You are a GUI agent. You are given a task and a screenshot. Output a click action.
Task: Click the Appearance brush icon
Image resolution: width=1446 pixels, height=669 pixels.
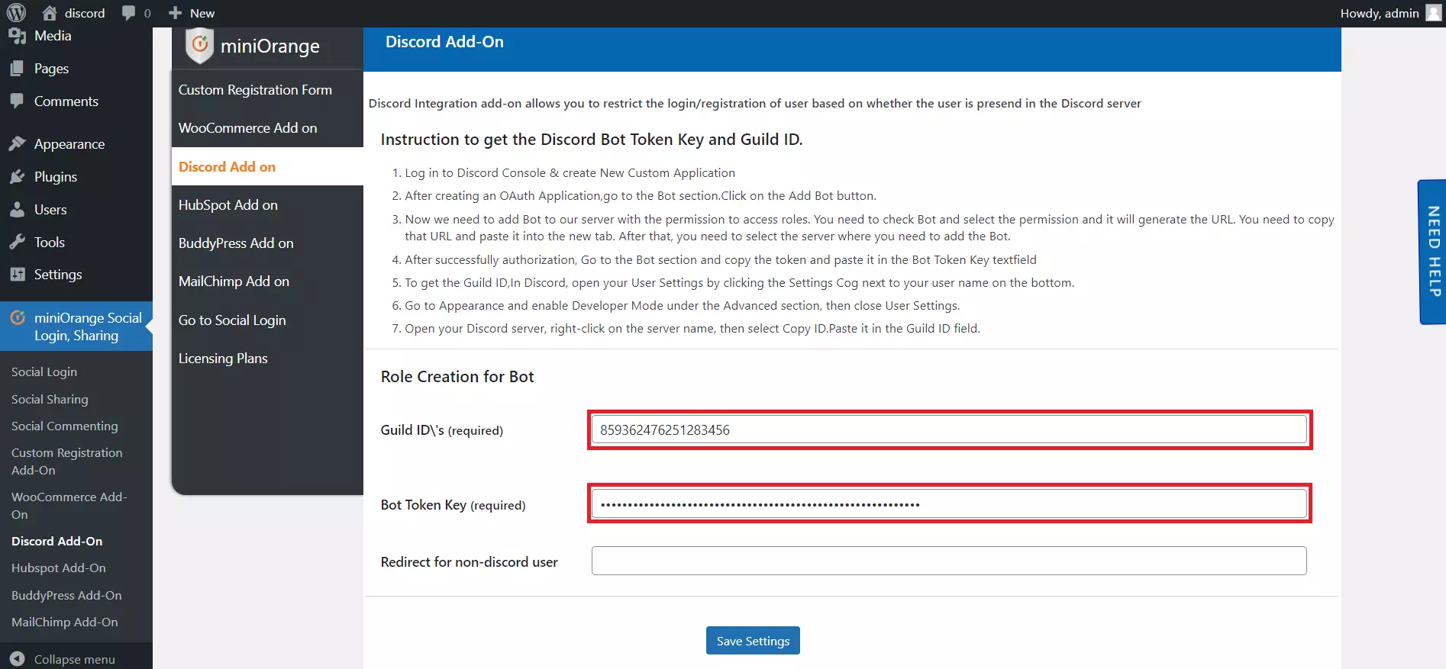click(x=18, y=144)
